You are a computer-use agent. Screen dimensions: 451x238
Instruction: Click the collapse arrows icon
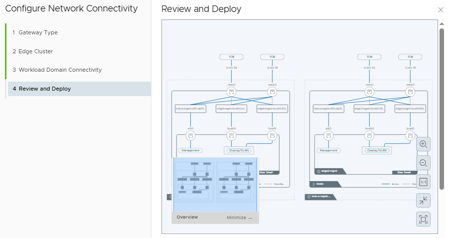click(x=423, y=201)
